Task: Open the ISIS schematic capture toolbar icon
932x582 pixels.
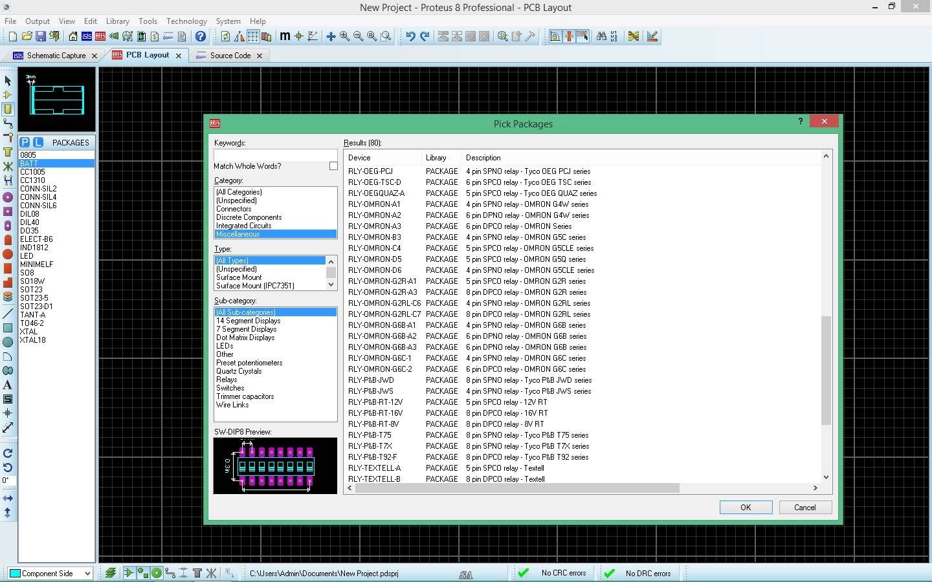Action: click(87, 36)
